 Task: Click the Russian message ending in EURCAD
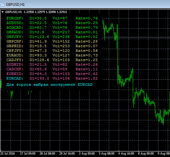click(x=49, y=85)
